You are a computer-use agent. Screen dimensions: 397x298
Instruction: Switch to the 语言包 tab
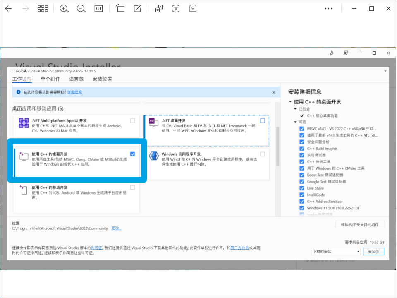point(76,79)
